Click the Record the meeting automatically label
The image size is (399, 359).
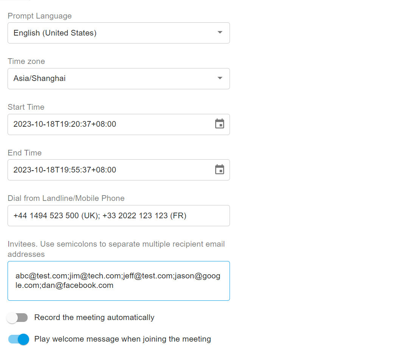coord(94,317)
